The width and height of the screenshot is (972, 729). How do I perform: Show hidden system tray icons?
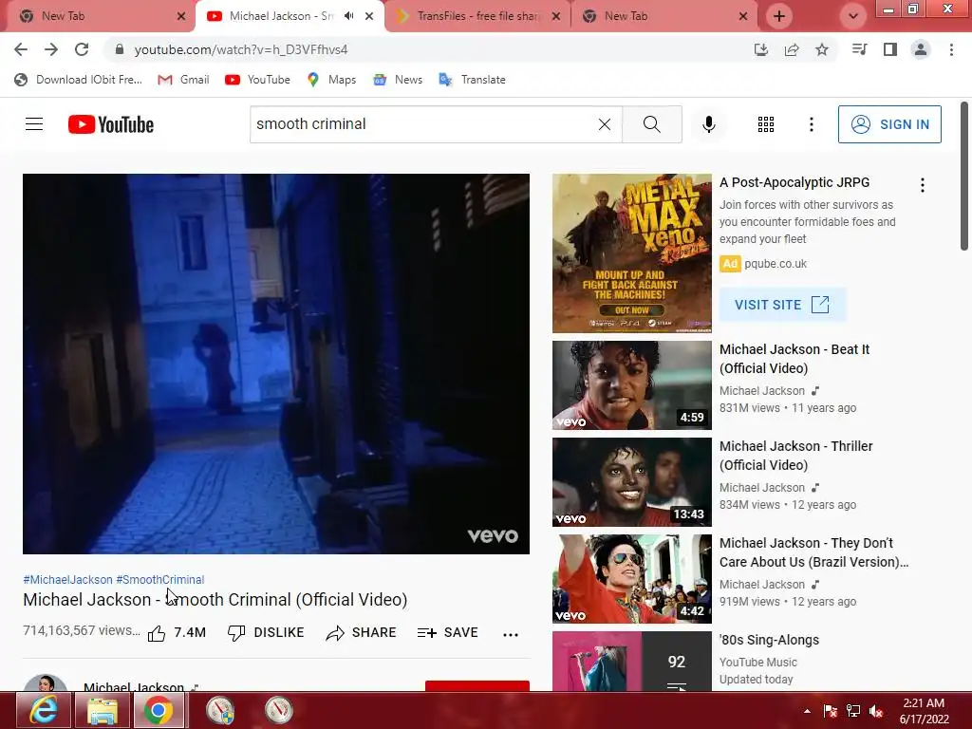(x=807, y=710)
